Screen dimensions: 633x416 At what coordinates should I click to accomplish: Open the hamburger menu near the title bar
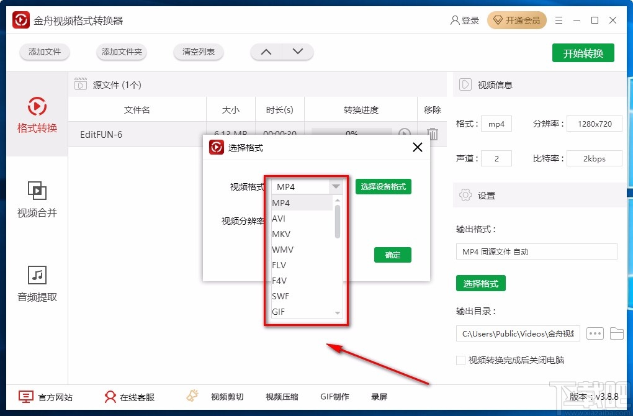[558, 20]
